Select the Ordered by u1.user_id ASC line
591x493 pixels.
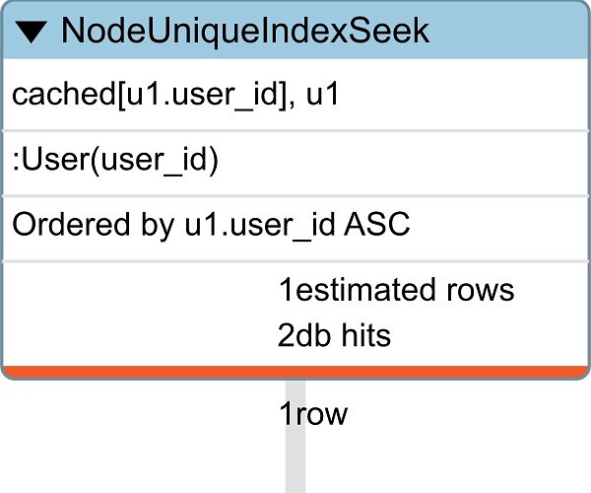[295, 229]
